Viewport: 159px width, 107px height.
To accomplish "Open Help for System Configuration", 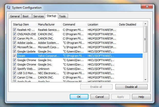I will (x=141, y=97).
